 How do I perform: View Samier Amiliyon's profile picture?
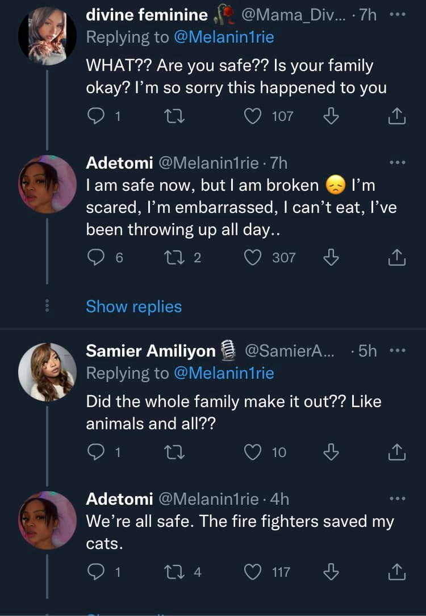(x=47, y=372)
